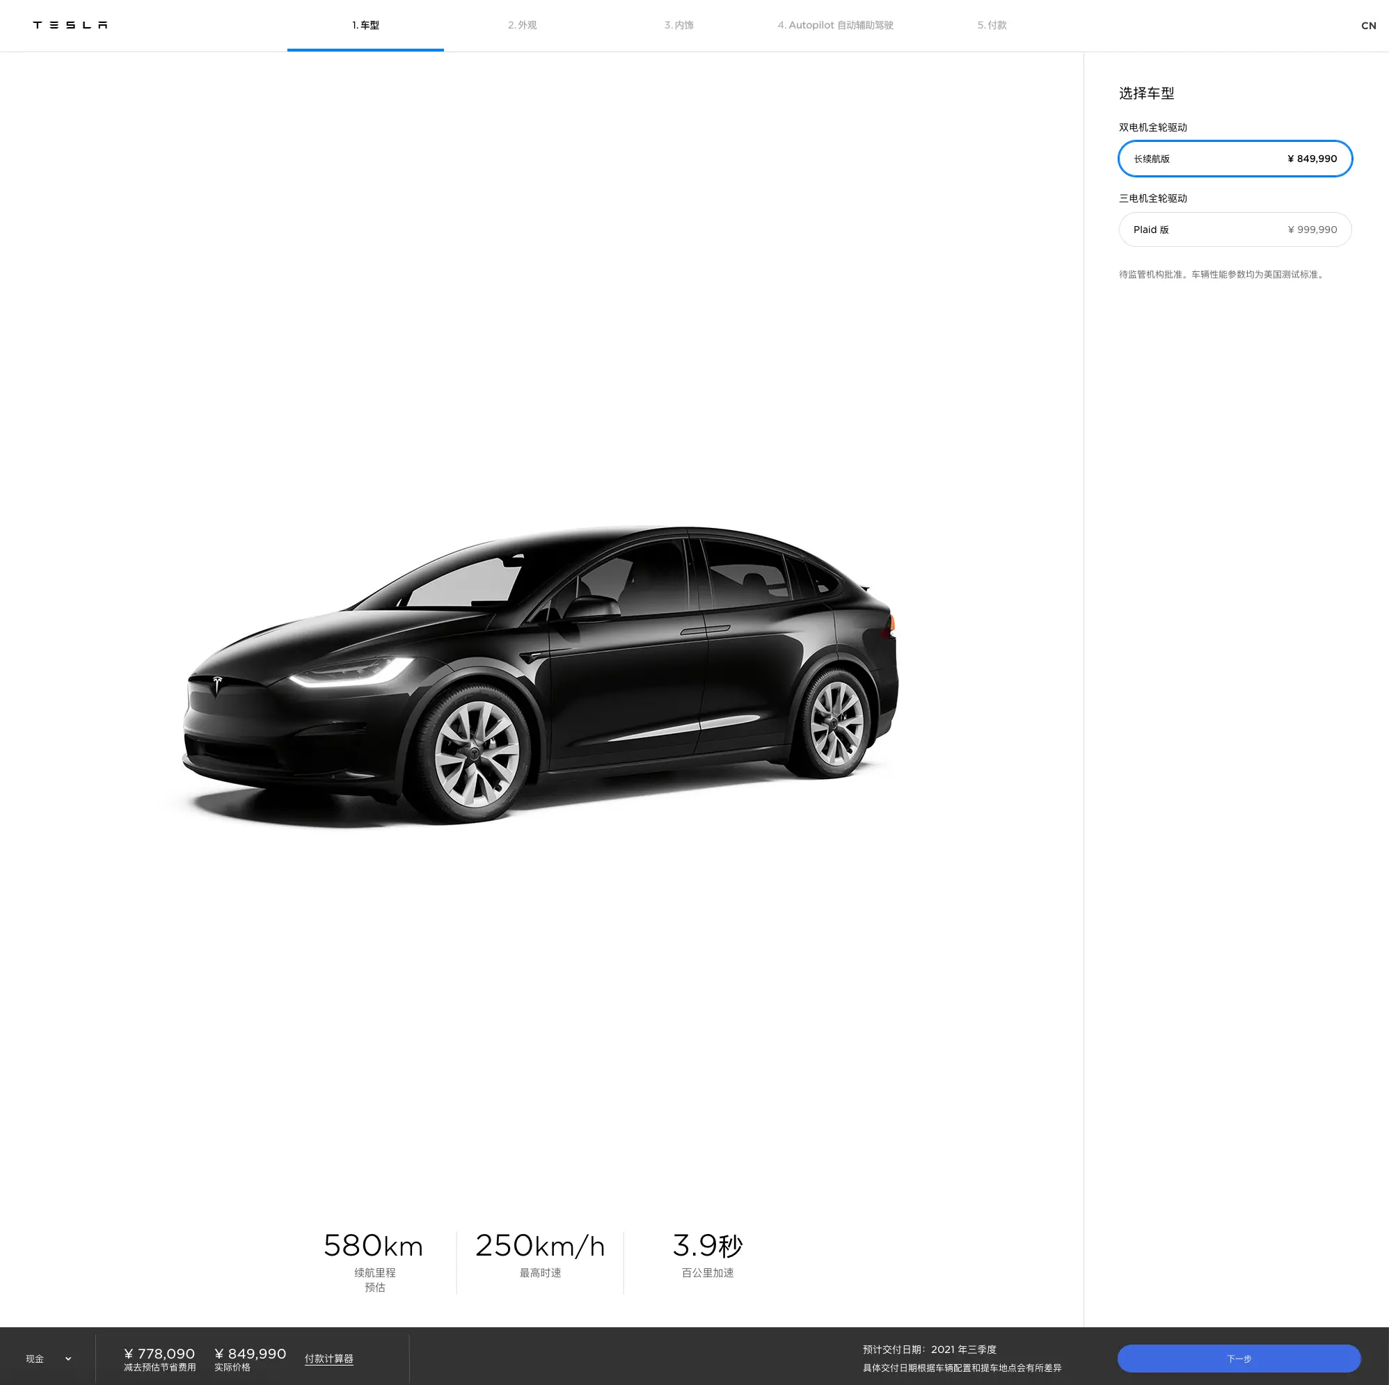Click the 选择车型 heading
Screen dimensions: 1389x1385
point(1146,93)
